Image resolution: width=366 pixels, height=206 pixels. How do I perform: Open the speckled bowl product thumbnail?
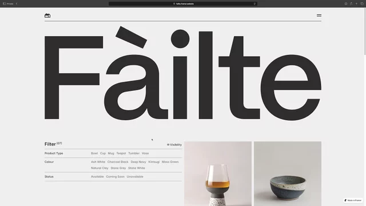tap(288, 173)
